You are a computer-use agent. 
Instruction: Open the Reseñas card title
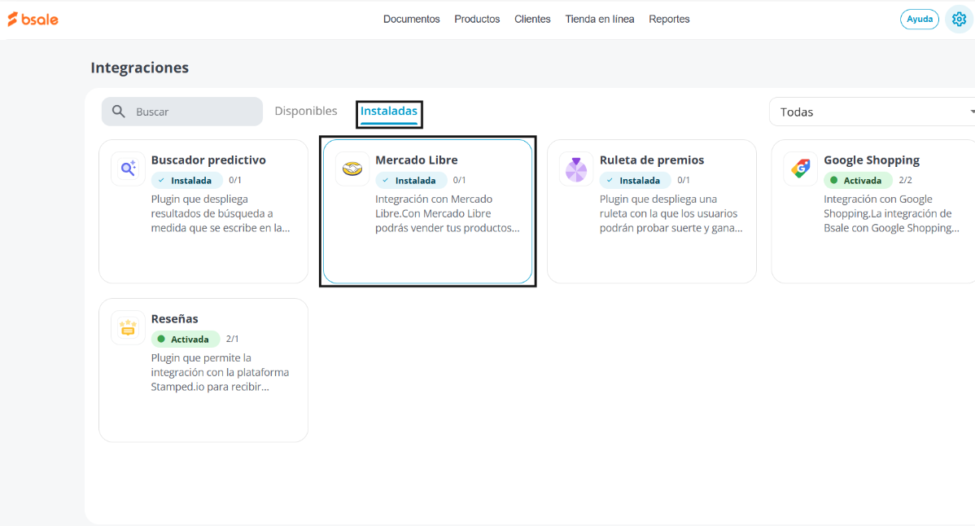pos(175,318)
